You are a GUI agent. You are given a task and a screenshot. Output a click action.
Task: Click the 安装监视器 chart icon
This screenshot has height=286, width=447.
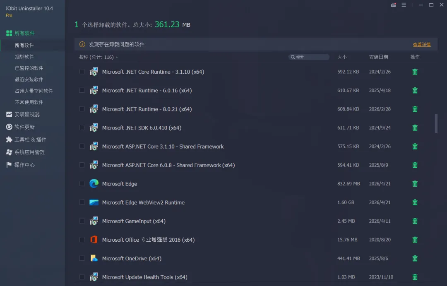(9, 114)
